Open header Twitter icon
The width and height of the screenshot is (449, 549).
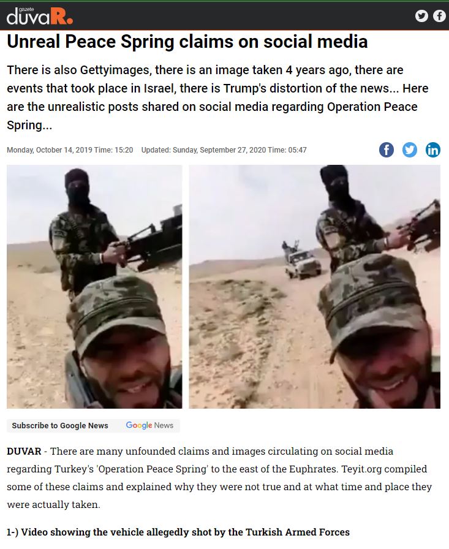421,16
